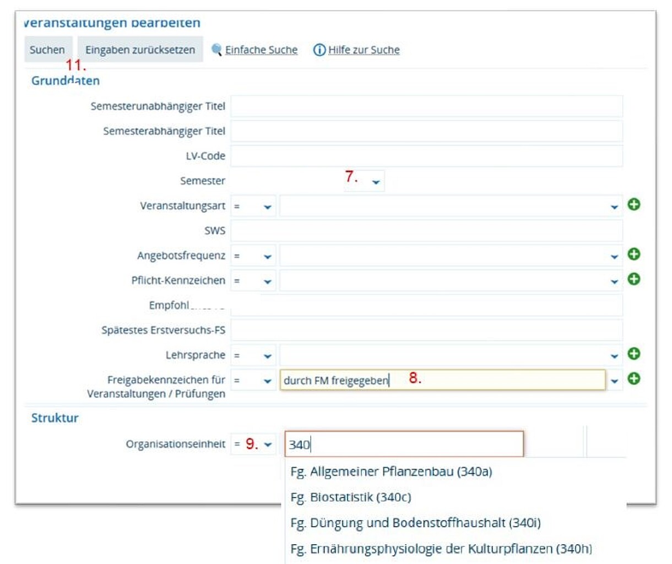Focus the Semesterunabhängiger Titel text field

tap(426, 106)
